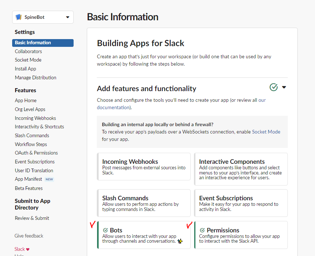Go to Review & Submit
This screenshot has height=256, width=315.
tap(32, 218)
